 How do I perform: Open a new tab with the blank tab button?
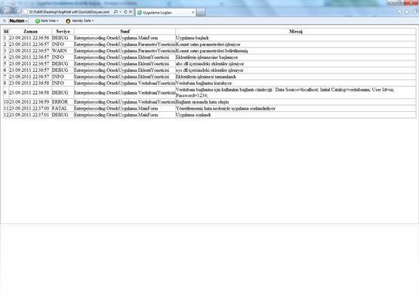(201, 12)
